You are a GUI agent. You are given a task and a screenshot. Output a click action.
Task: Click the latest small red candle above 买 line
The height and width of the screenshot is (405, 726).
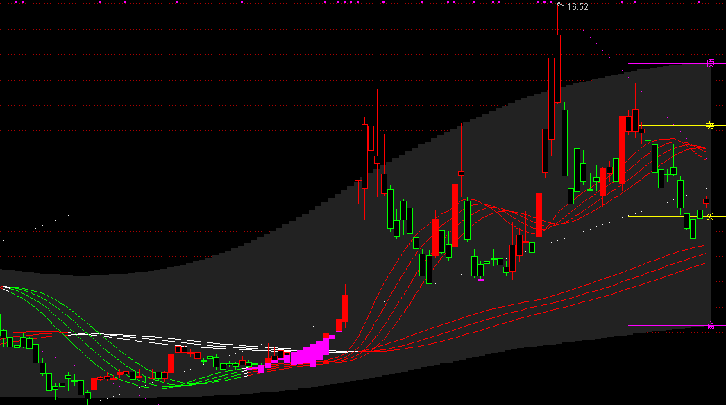click(x=706, y=201)
